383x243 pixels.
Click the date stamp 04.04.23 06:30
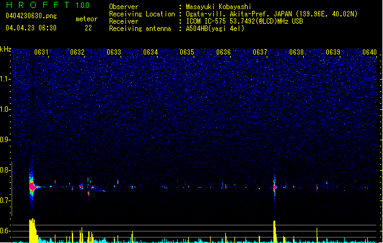click(31, 28)
